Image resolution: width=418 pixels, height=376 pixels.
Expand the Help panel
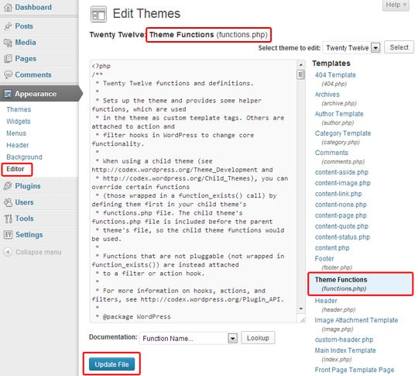(x=396, y=5)
